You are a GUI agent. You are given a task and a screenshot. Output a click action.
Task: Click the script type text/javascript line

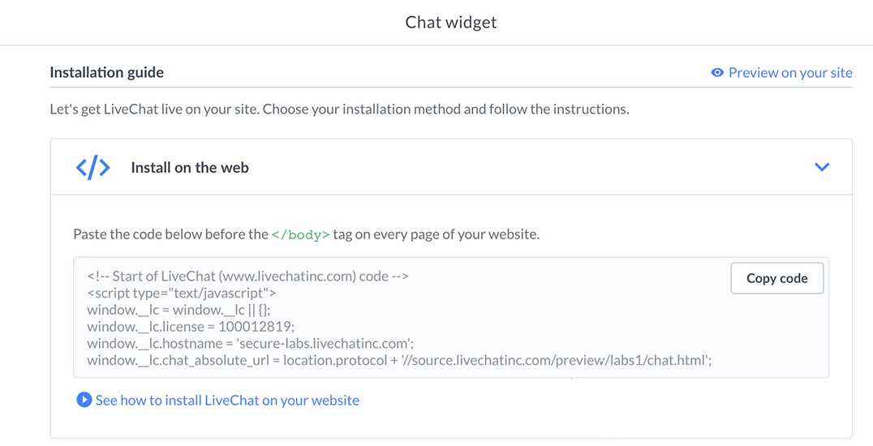coord(182,293)
